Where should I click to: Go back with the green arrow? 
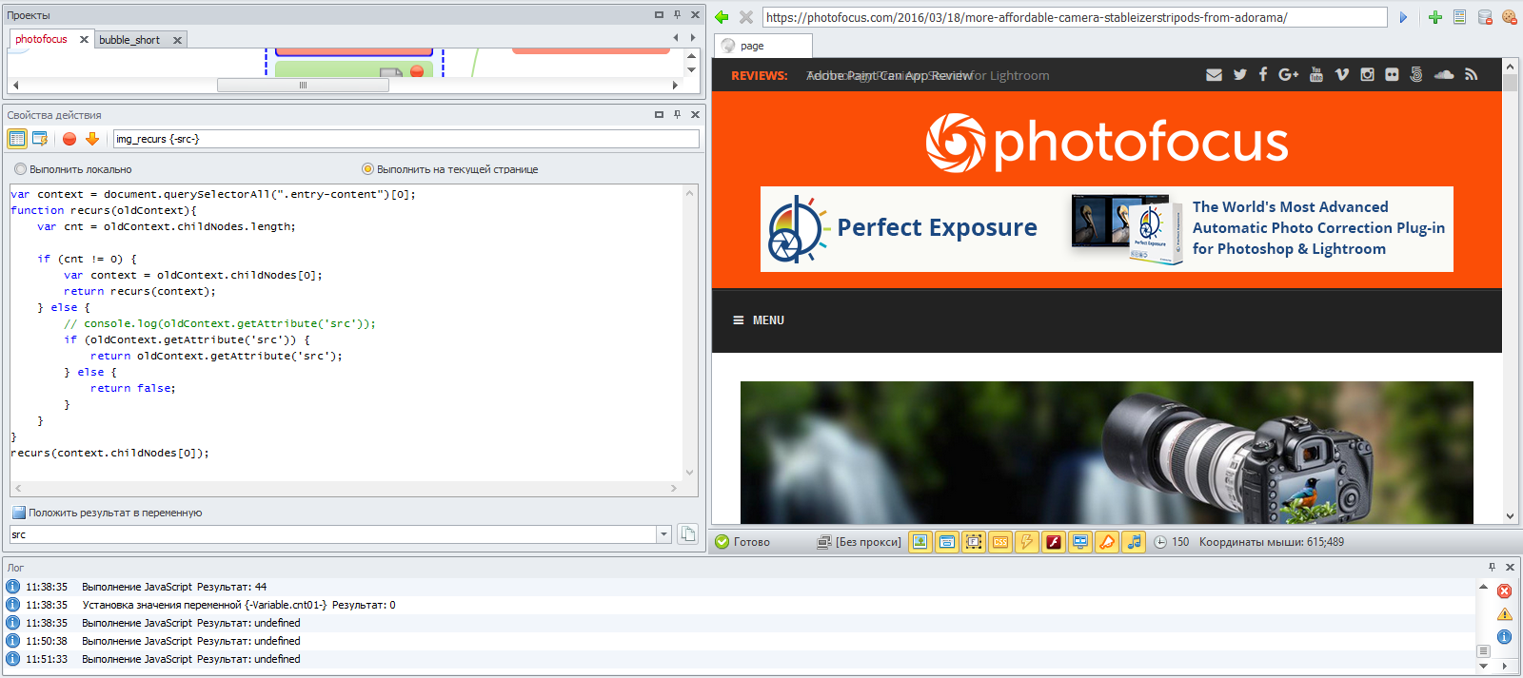(722, 17)
